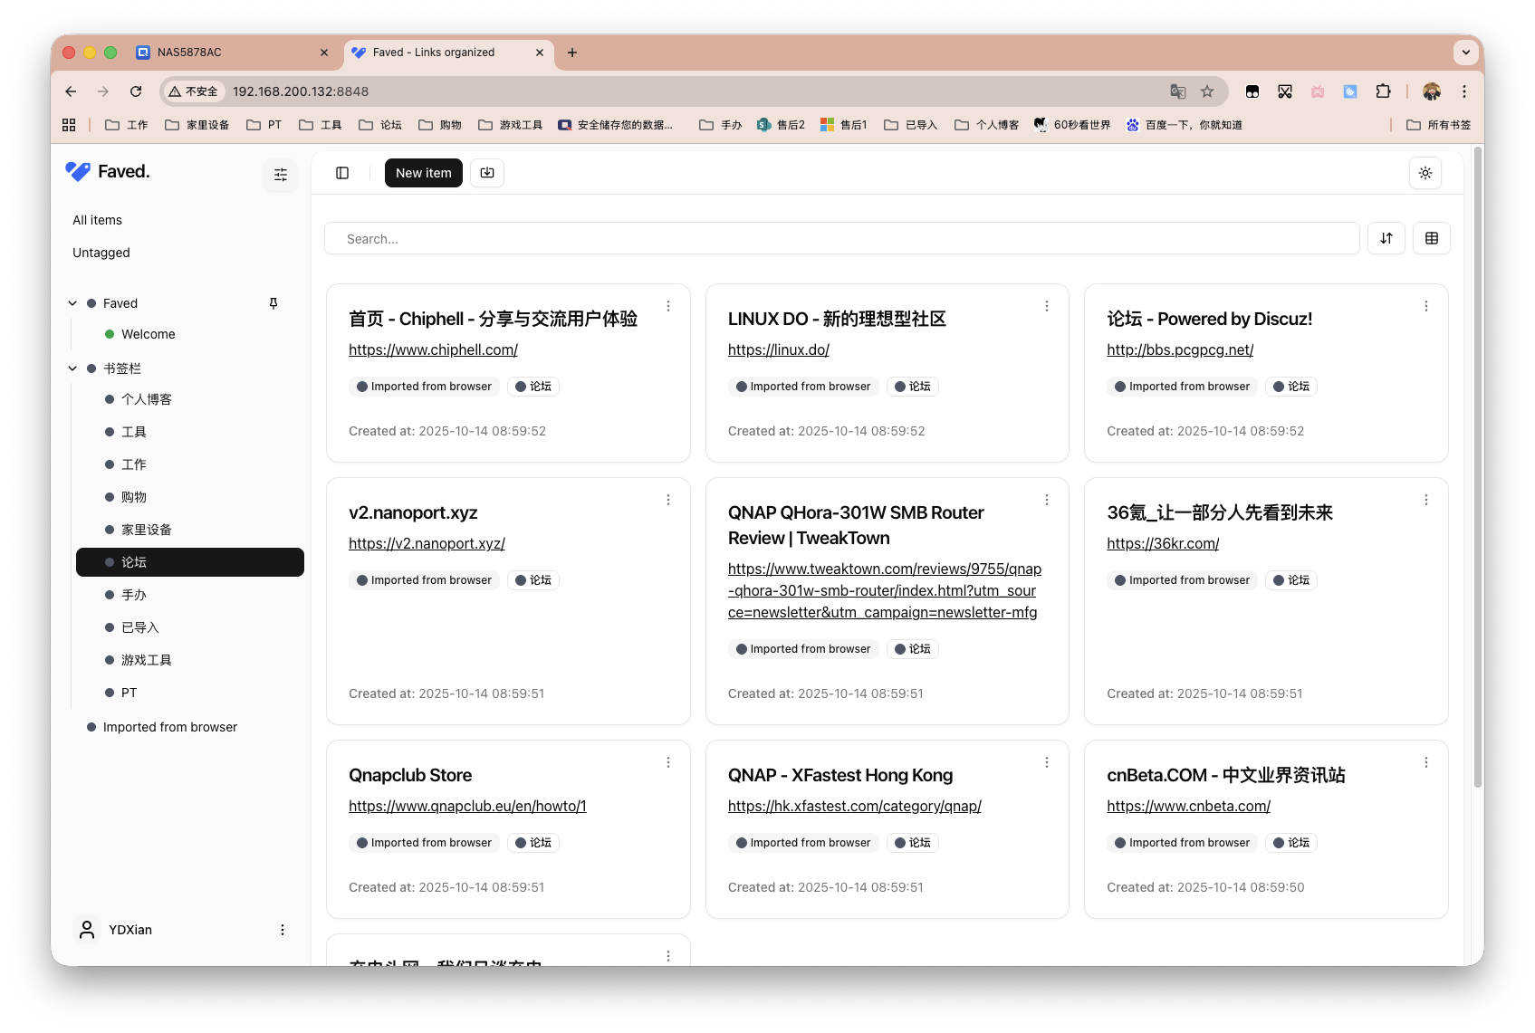Open the sort order options
Viewport: 1535px width, 1033px height.
[1386, 238]
